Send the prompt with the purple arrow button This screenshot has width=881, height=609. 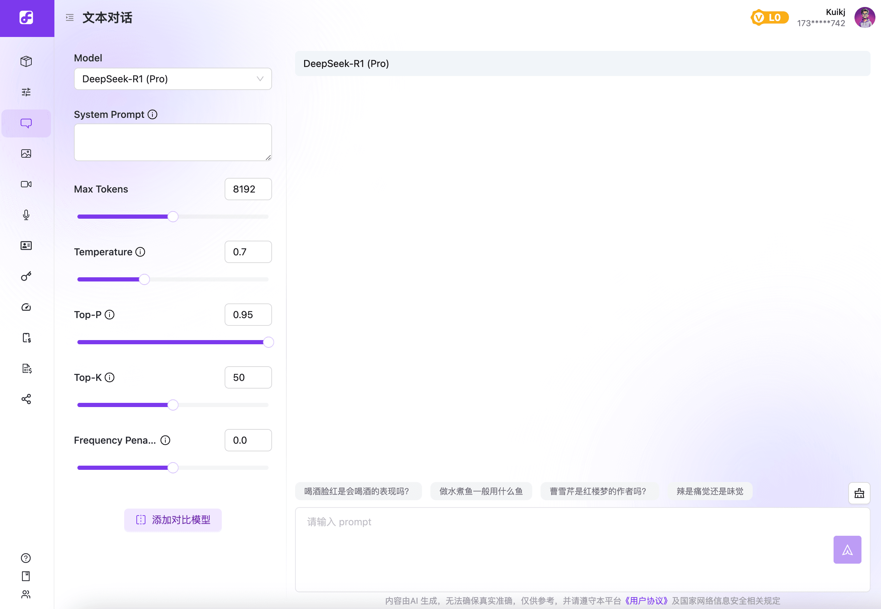tap(848, 550)
